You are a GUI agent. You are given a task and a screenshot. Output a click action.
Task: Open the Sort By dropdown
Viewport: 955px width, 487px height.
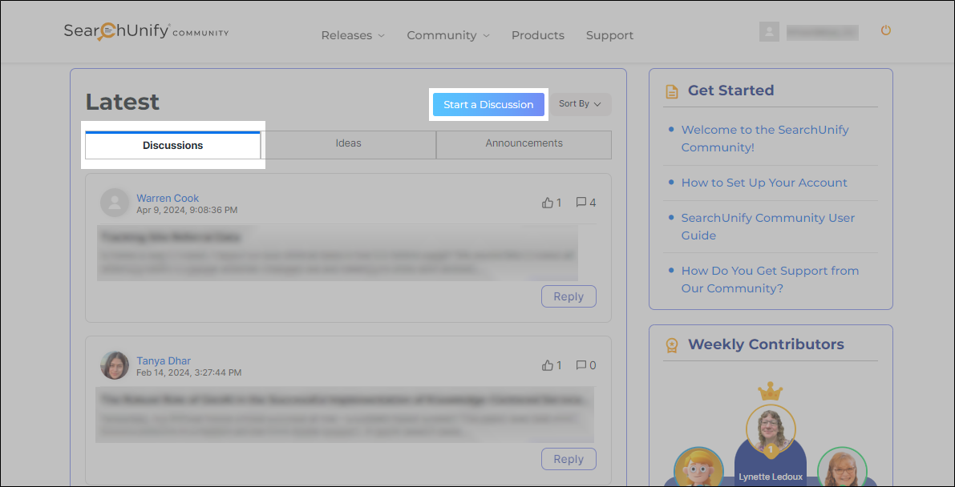[580, 104]
